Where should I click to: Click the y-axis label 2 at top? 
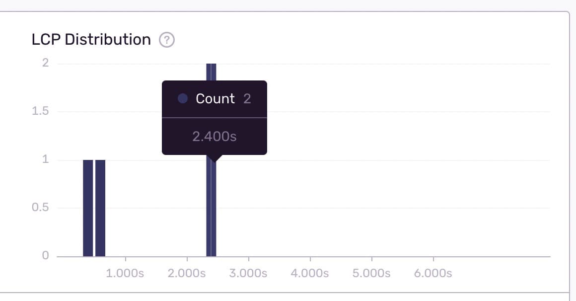45,63
